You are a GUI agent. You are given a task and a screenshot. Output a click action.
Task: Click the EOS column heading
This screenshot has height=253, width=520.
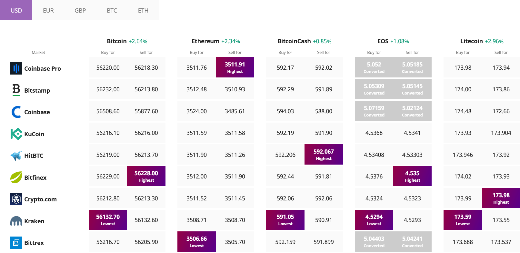383,41
